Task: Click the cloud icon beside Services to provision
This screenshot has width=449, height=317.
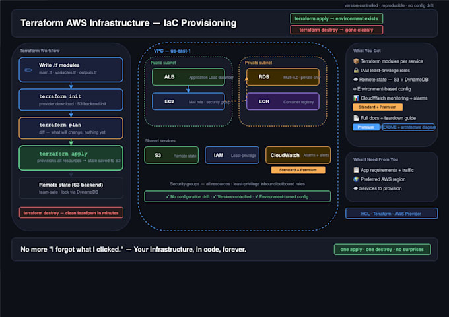Action: click(355, 188)
